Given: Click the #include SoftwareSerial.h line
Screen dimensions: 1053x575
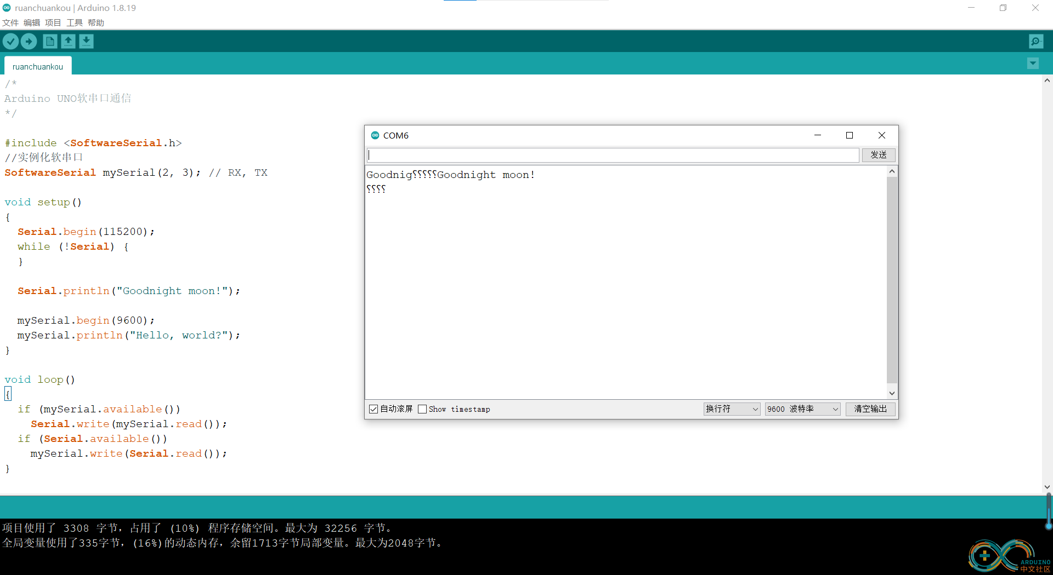Looking at the screenshot, I should click(93, 143).
